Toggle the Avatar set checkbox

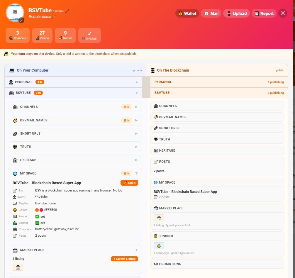tap(37, 216)
